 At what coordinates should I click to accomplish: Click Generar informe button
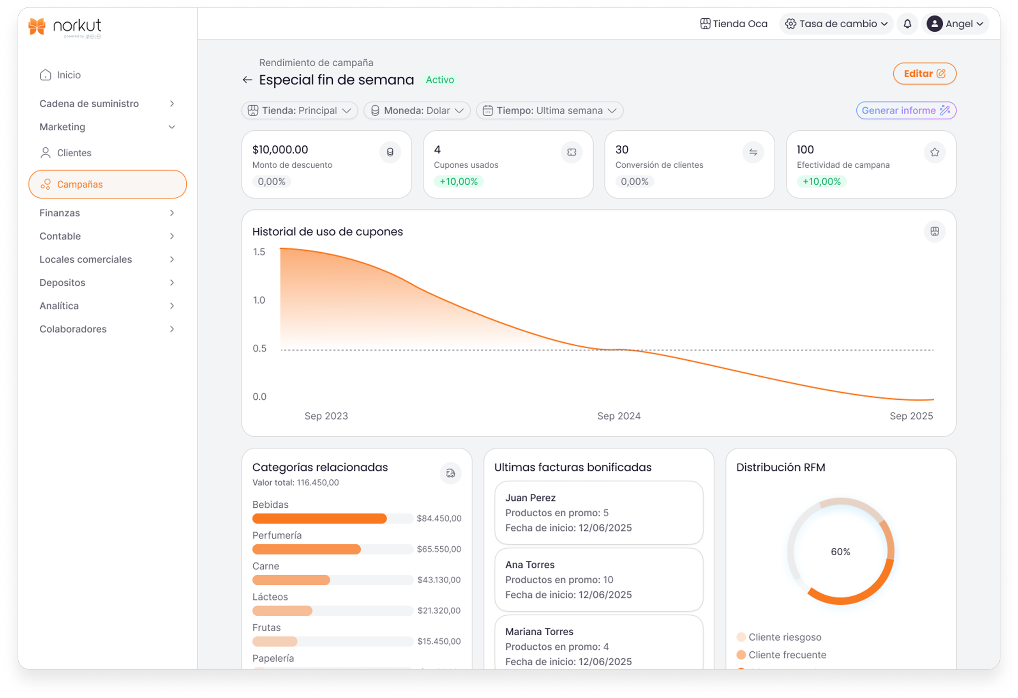(x=905, y=110)
